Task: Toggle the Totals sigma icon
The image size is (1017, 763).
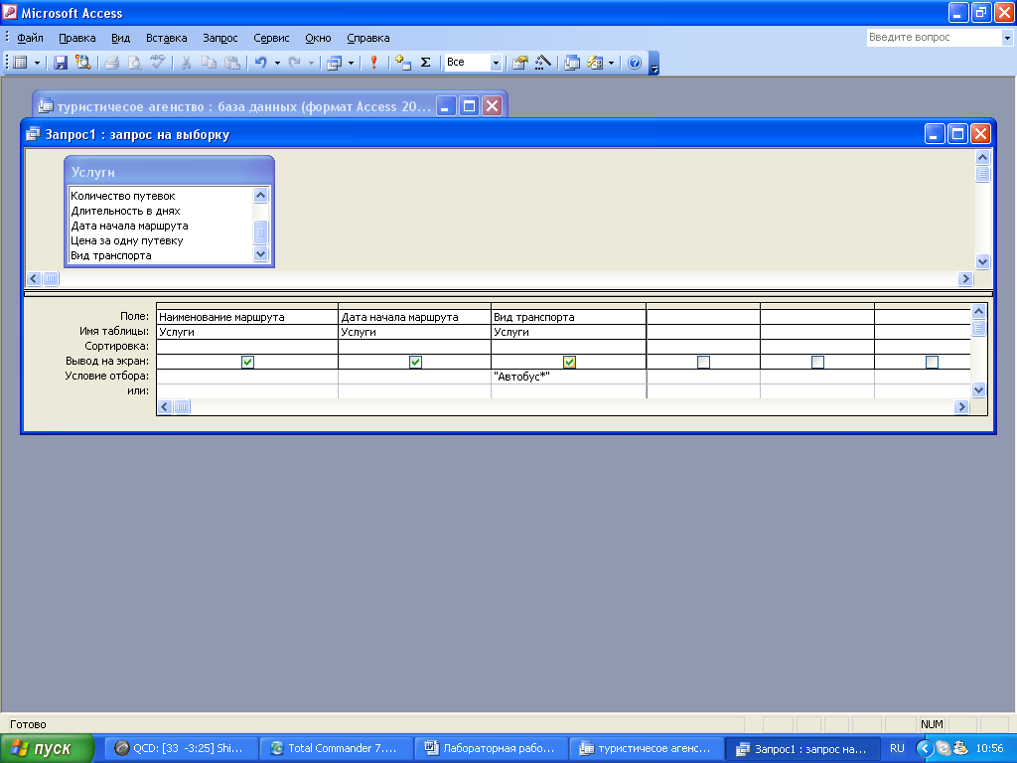Action: tap(425, 63)
